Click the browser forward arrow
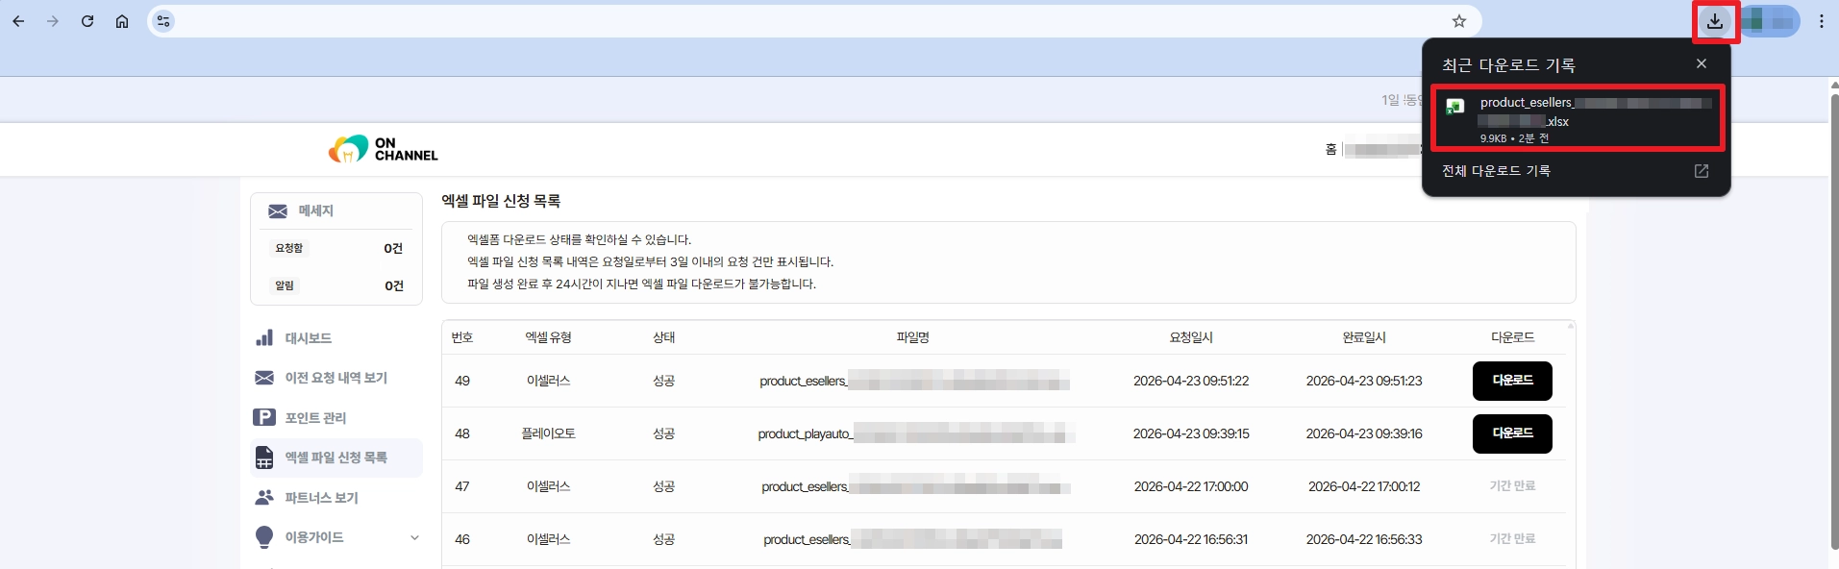The width and height of the screenshot is (1839, 569). (53, 21)
